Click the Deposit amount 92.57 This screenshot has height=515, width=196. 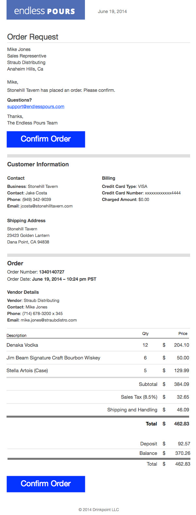(184, 443)
